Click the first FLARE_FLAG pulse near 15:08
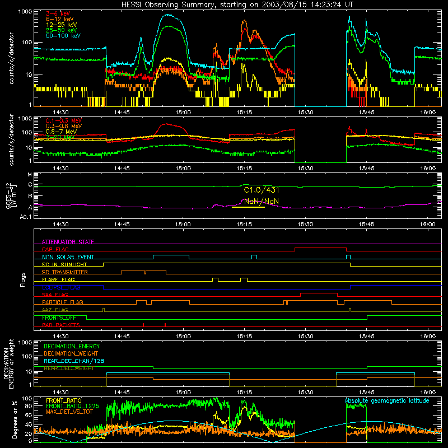Screen dimensions: 448x448 (216, 279)
